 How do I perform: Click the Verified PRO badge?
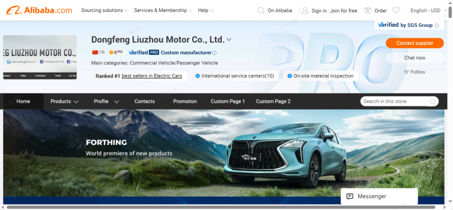point(144,52)
